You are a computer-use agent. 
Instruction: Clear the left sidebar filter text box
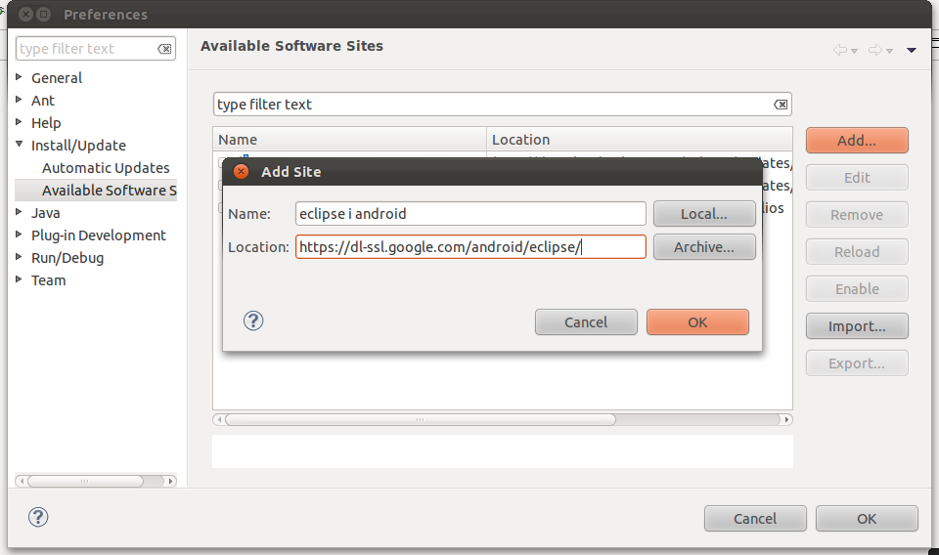pyautogui.click(x=164, y=49)
